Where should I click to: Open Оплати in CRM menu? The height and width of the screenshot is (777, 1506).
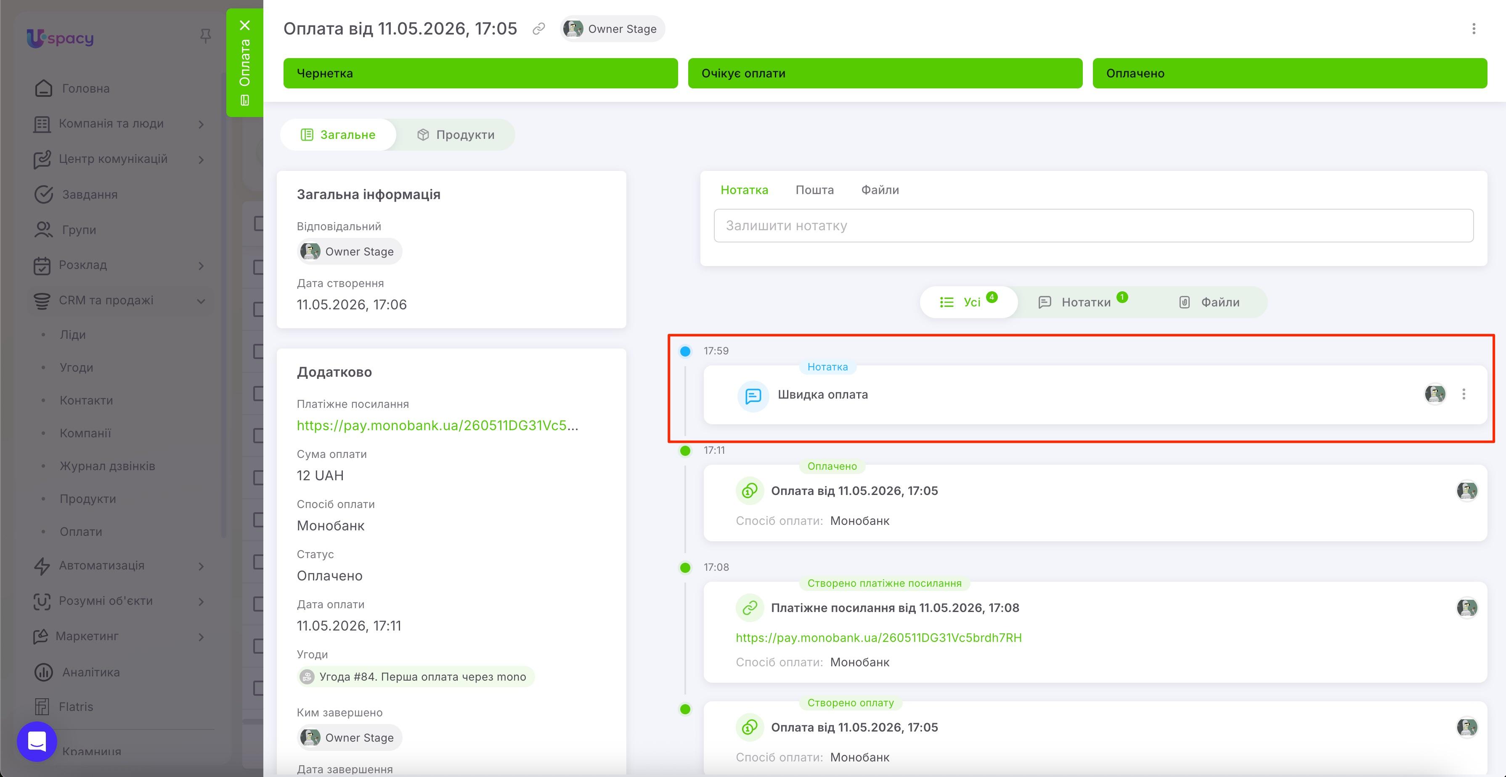(x=81, y=532)
